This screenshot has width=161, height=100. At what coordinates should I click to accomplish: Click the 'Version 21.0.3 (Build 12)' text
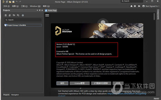pos(66,44)
